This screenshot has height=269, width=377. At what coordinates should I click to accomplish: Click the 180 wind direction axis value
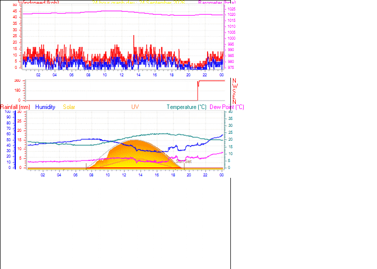coord(17,91)
